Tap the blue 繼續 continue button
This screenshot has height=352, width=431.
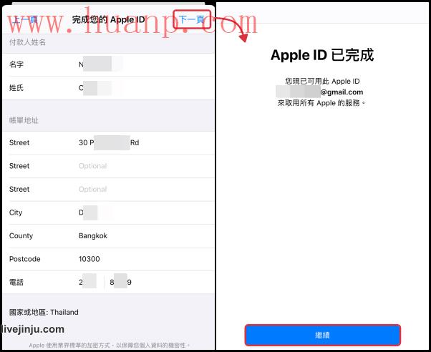322,335
